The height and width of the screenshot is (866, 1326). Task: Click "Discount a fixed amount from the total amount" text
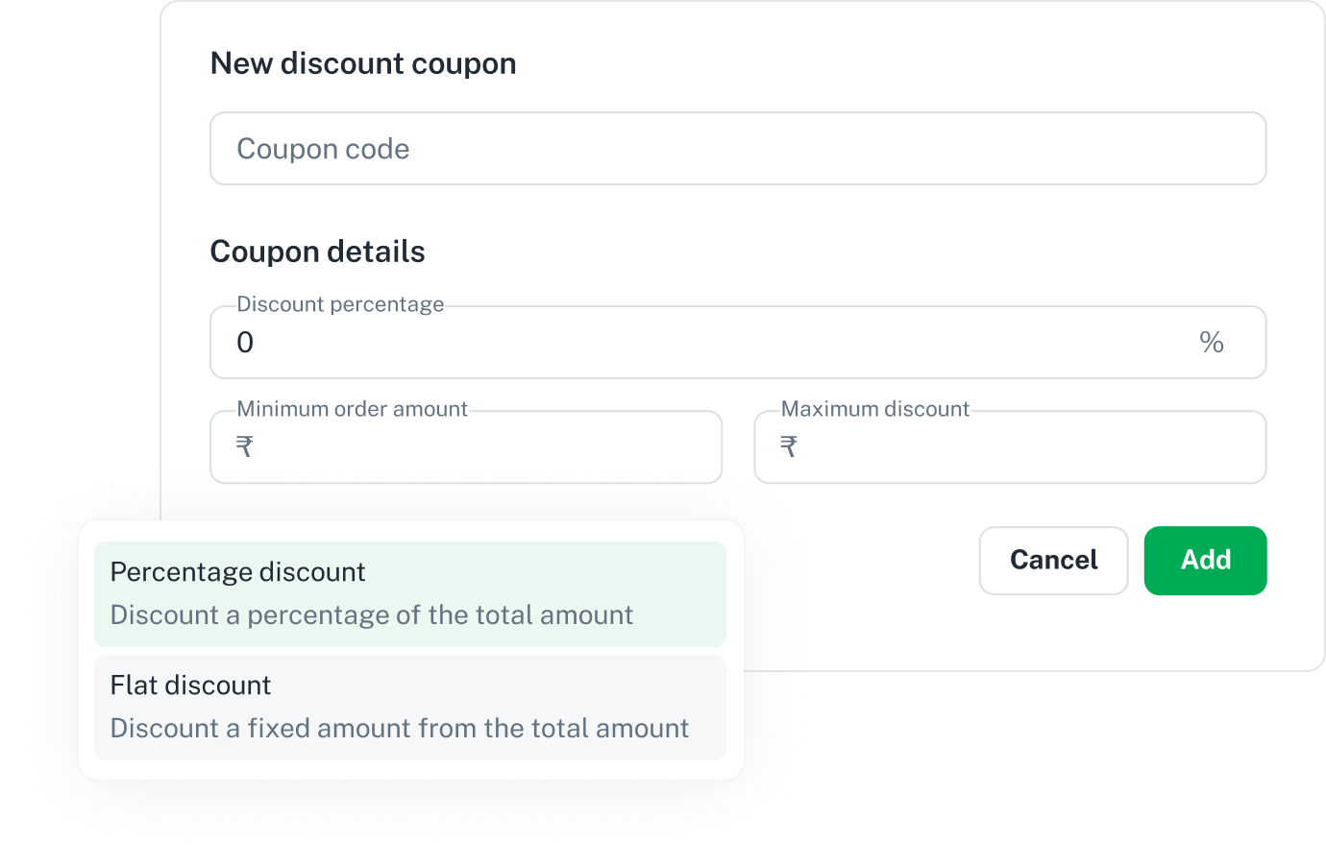[400, 729]
